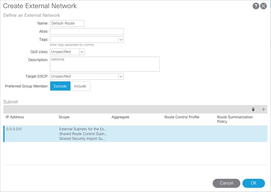271x192 pixels.
Task: Click the IP Address column header
Action: pos(15,117)
